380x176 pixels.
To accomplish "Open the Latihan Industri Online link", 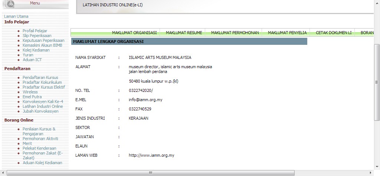I will tap(43, 106).
